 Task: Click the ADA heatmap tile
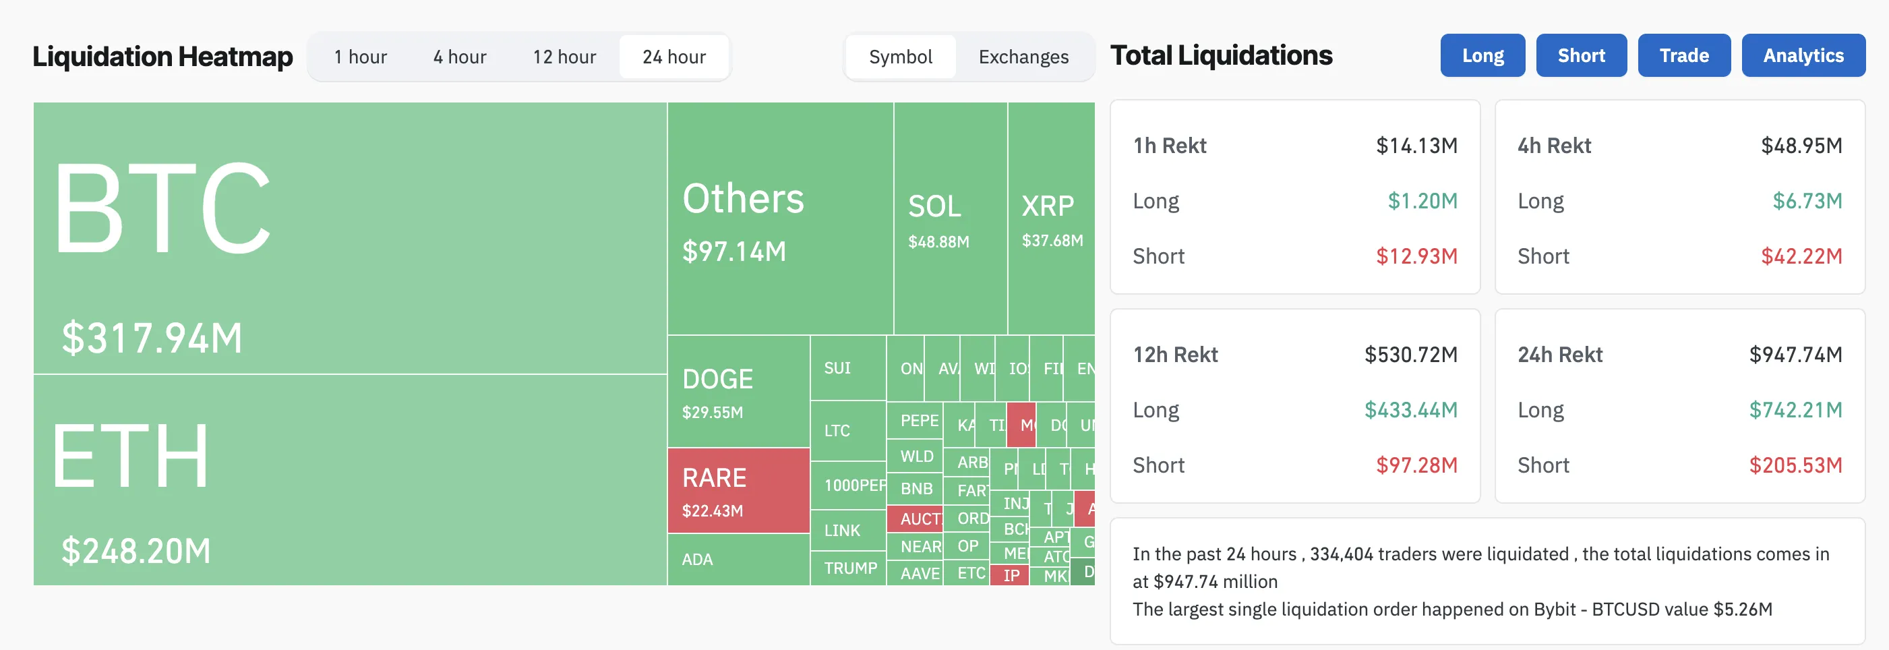coord(733,560)
